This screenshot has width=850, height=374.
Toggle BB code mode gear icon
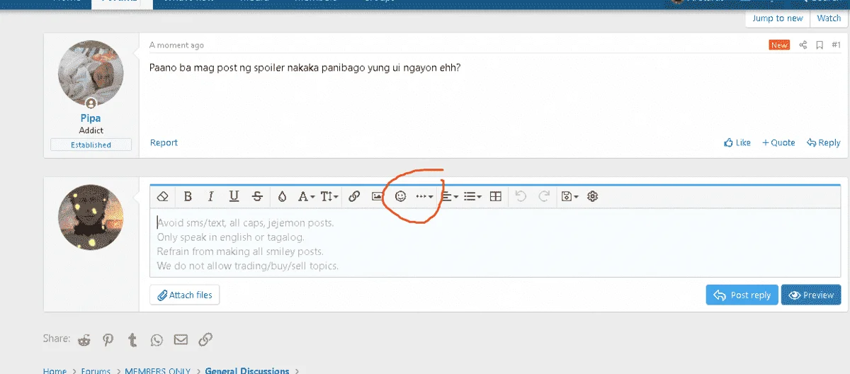pyautogui.click(x=593, y=196)
